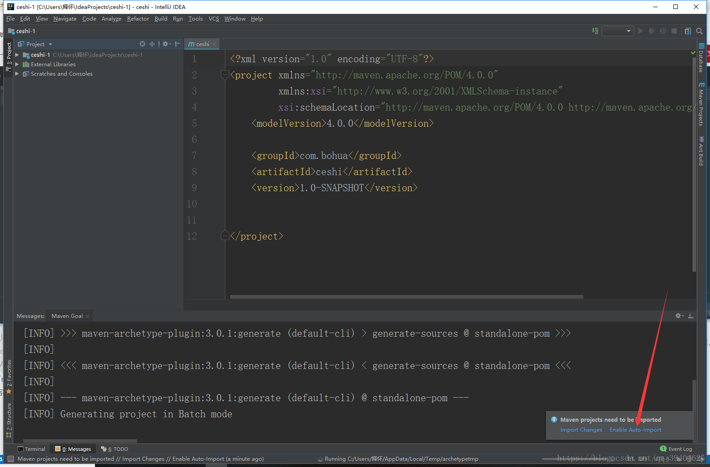The height and width of the screenshot is (467, 710).
Task: Toggle the Database tool window
Action: (701, 58)
